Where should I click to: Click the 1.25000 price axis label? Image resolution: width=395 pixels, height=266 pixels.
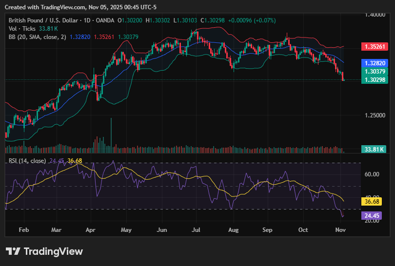[x=374, y=115]
